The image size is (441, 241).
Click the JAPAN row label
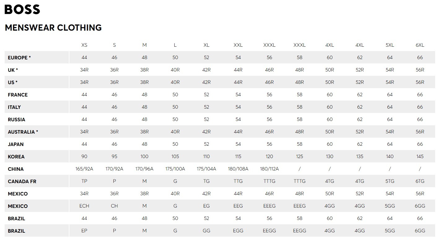point(16,144)
